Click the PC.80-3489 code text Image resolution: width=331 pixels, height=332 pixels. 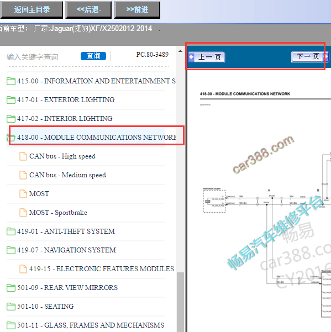pos(153,55)
